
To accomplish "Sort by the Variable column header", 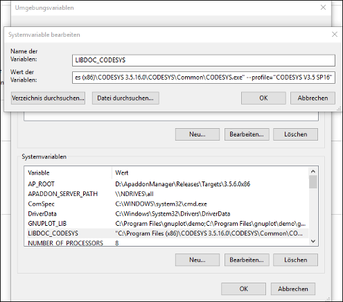I will (x=68, y=172).
